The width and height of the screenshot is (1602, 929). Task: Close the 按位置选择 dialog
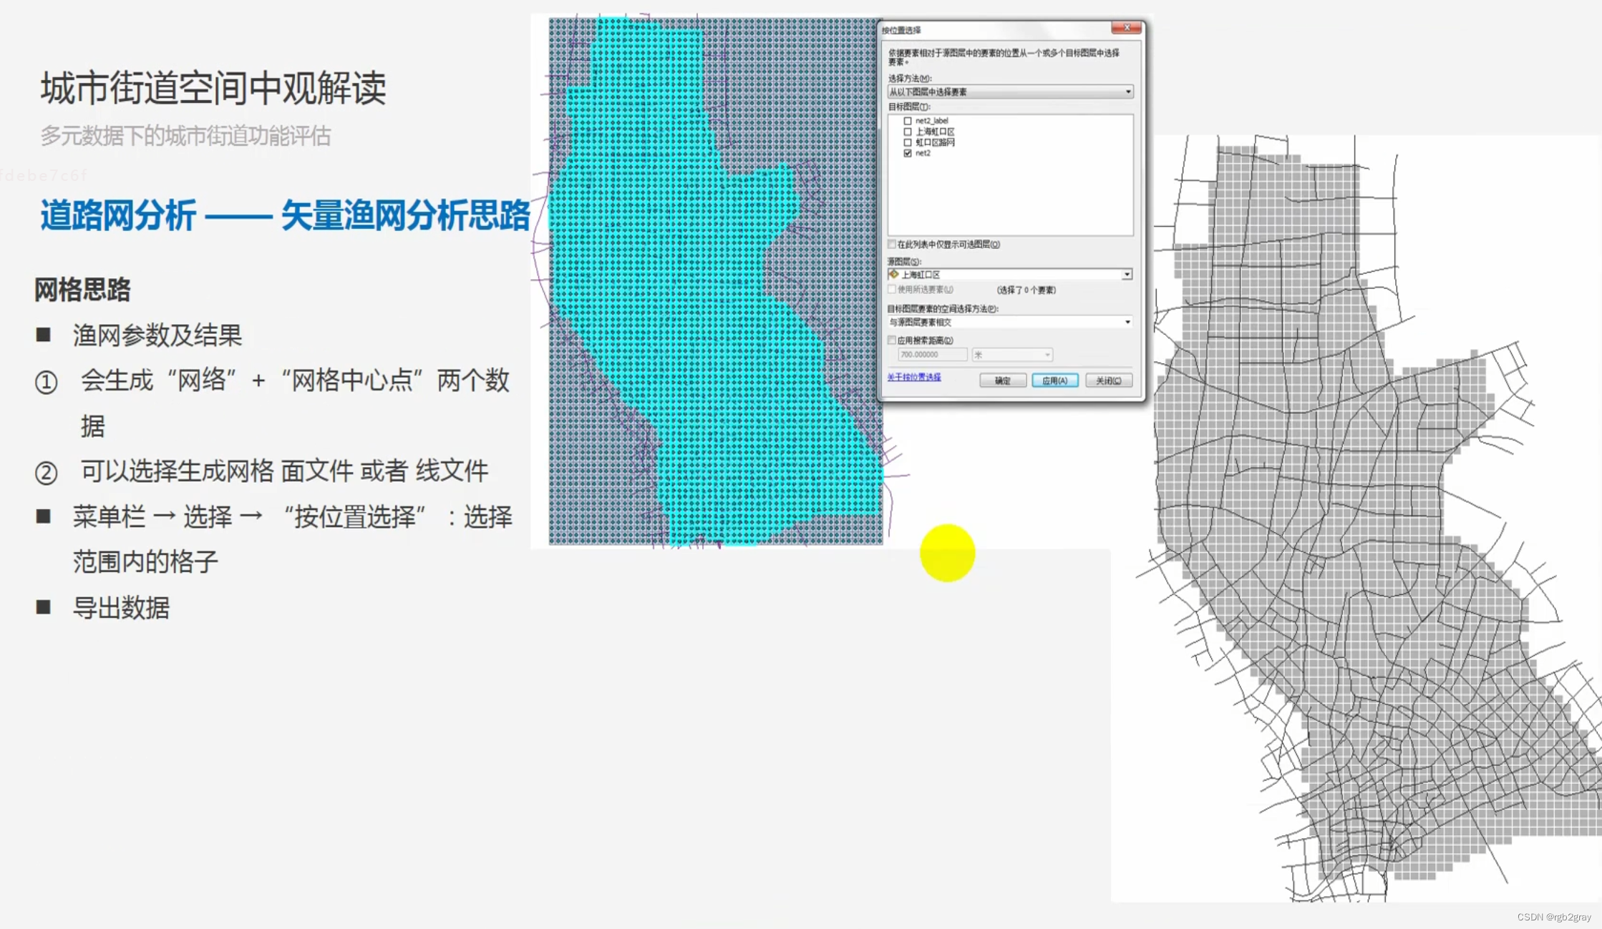(x=1126, y=28)
